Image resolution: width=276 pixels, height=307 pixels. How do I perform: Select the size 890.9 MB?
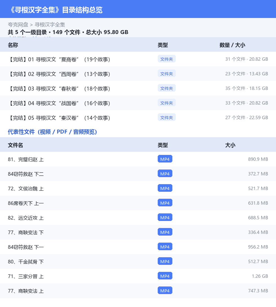pos(258,159)
